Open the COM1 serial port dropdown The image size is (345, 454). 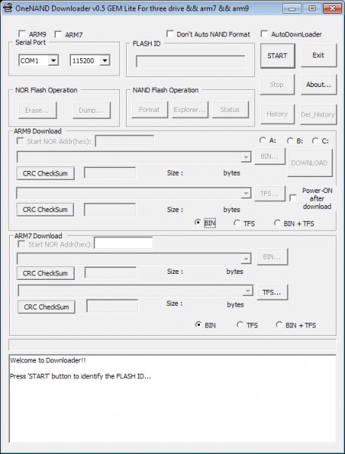click(x=53, y=61)
